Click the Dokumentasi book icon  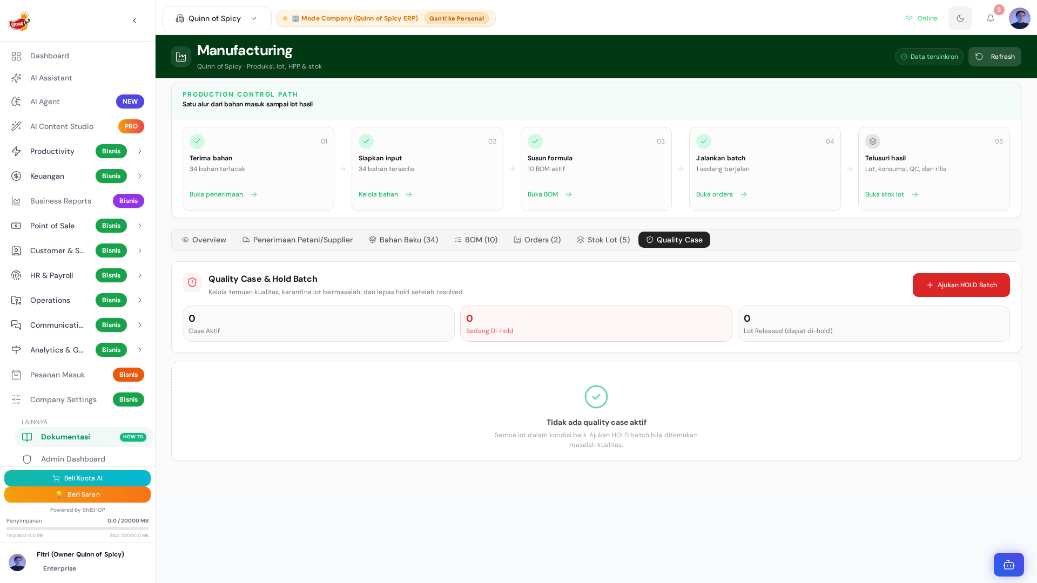pyautogui.click(x=27, y=437)
